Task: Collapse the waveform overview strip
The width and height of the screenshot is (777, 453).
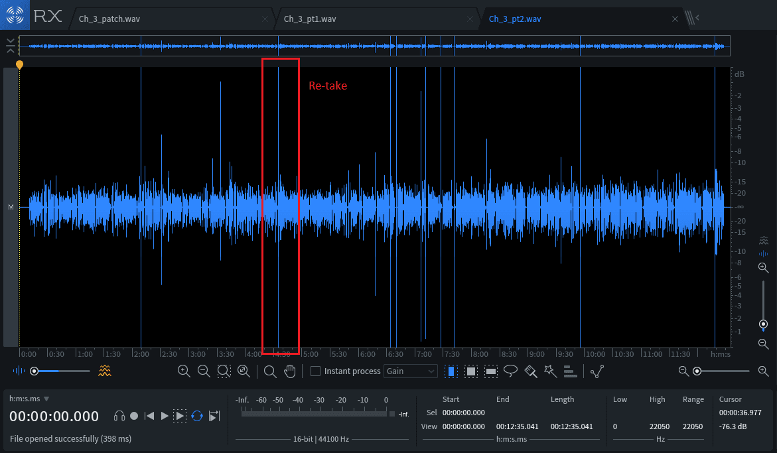Action: pos(11,46)
